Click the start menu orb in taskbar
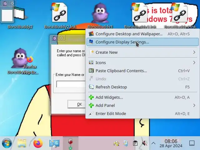This screenshot has height=150, width=200. click(x=7, y=143)
